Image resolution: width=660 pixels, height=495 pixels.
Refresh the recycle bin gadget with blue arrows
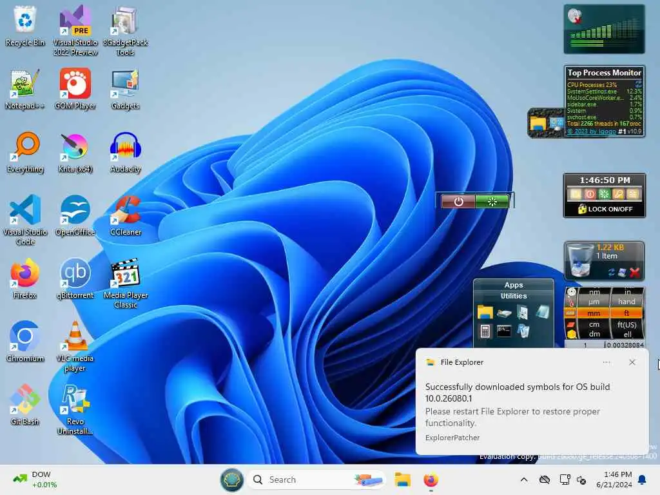point(612,273)
